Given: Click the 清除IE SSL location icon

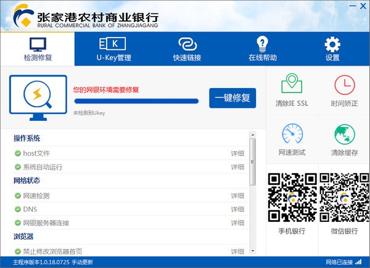Looking at the screenshot, I should tap(292, 83).
